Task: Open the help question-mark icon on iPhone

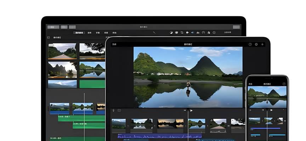Action: [x=284, y=84]
